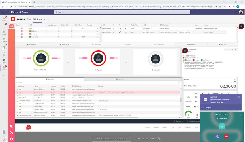Decline the incoming call with red button
The width and height of the screenshot is (245, 142).
point(226,137)
